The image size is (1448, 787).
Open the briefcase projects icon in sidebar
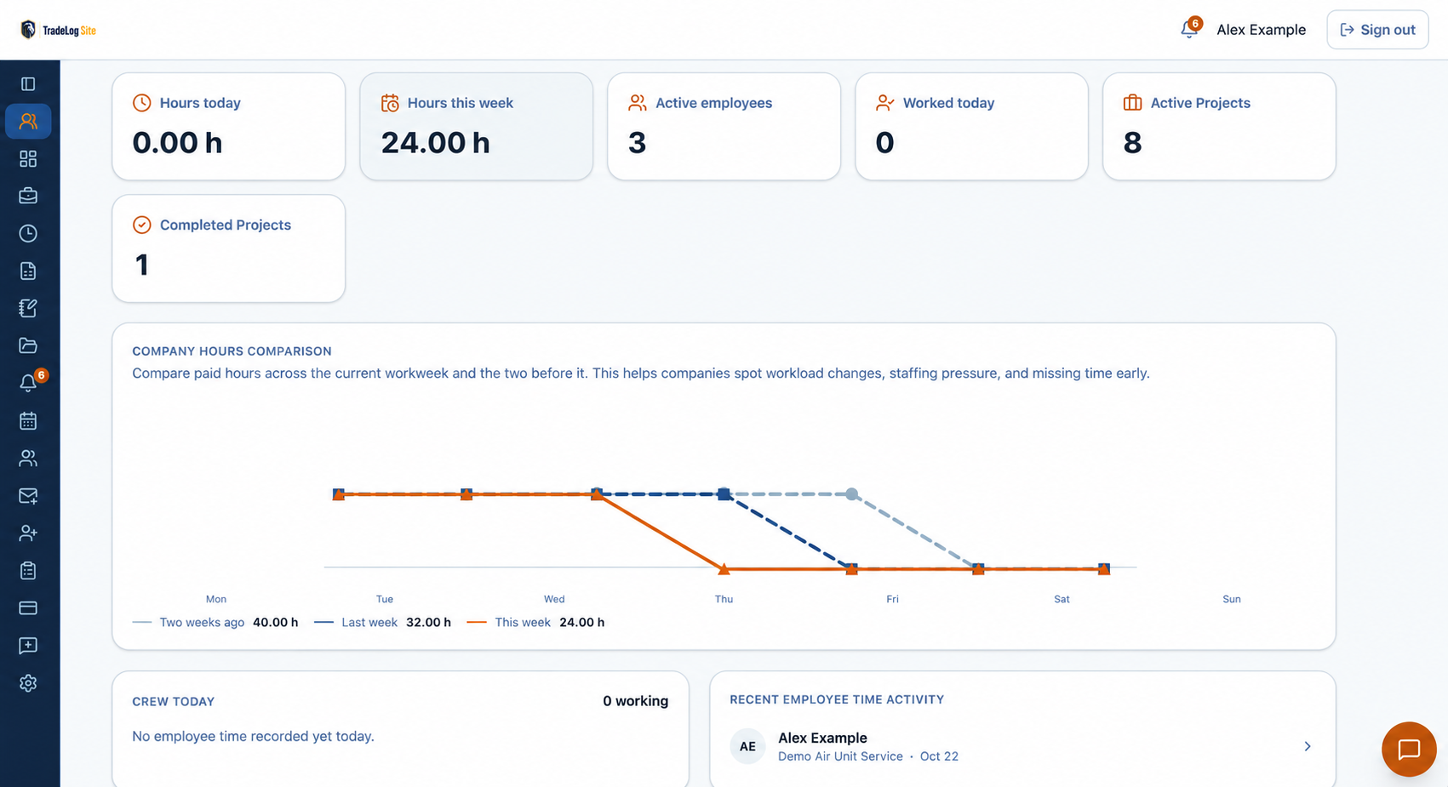click(x=28, y=196)
